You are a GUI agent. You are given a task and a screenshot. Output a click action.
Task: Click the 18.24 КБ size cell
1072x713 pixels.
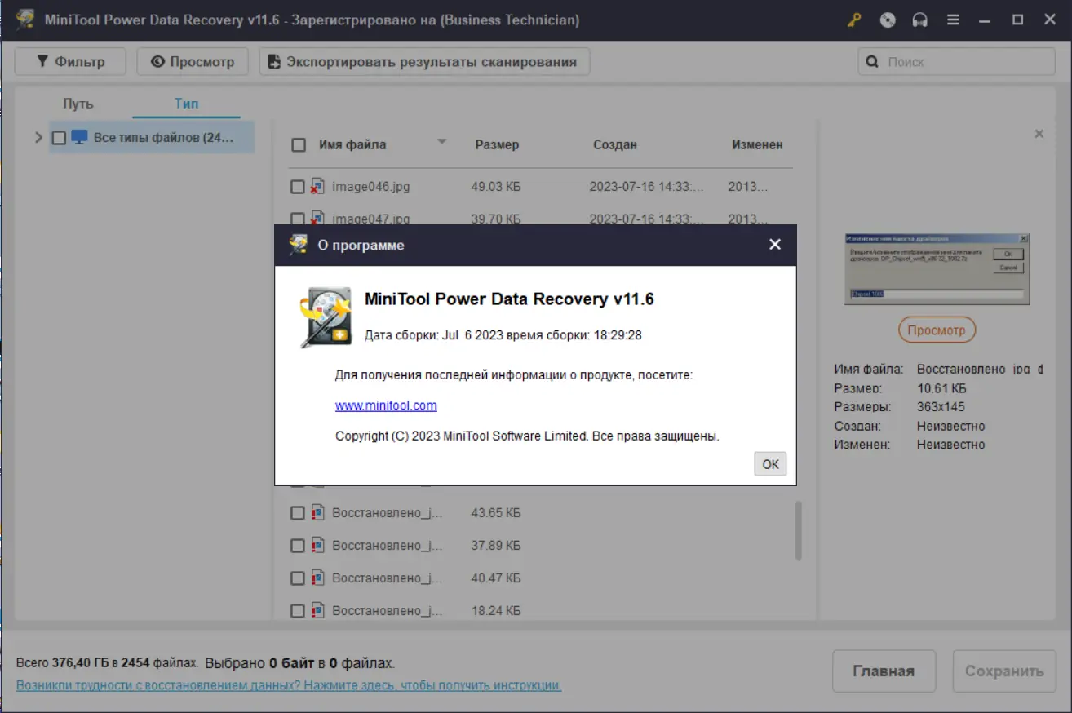click(x=496, y=610)
